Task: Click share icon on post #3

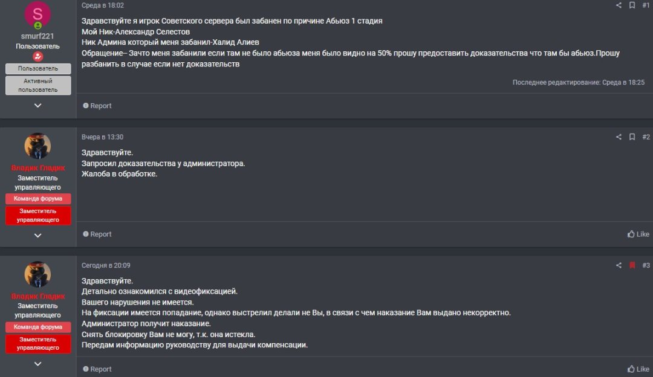Action: point(619,265)
